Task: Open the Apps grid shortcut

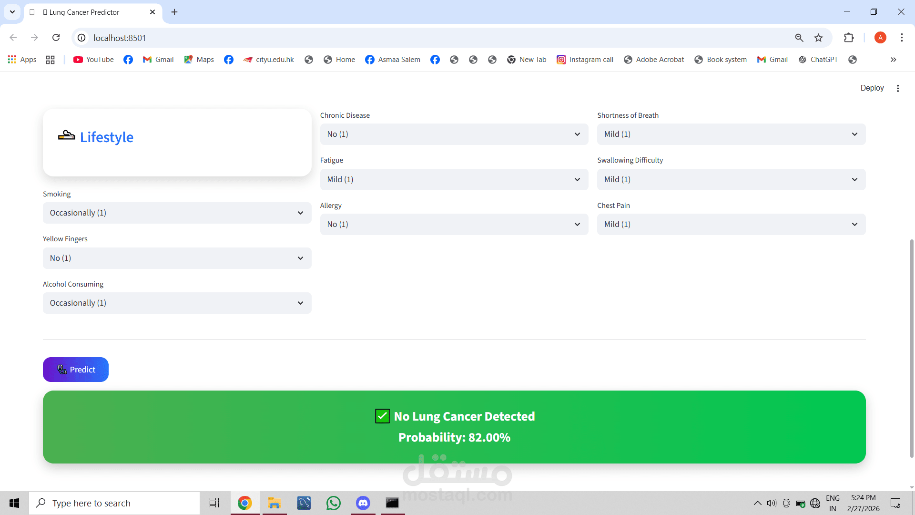Action: pos(22,60)
